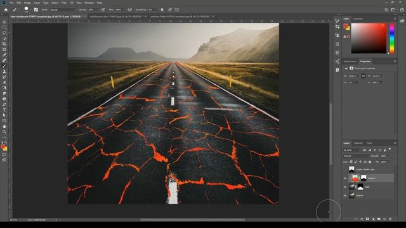Click the hue spectrum slider
Image resolution: width=406 pixels, height=228 pixels.
coord(392,38)
